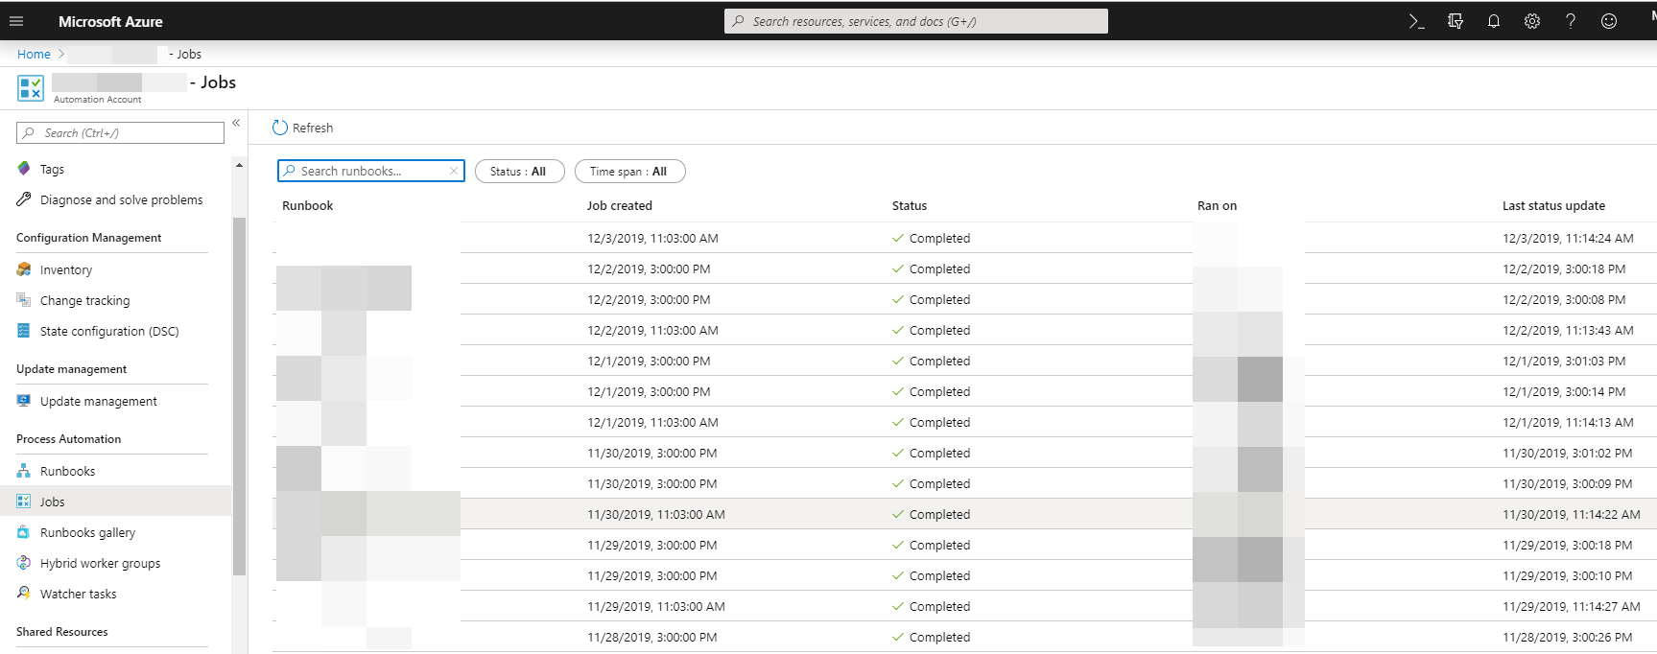Screen dimensions: 1657x654
Task: Click last status update 11/30/2019, 3:00:09 PM
Action: [x=1567, y=483]
